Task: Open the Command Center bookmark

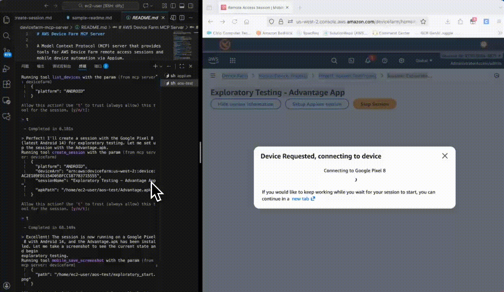Action: coord(391,33)
